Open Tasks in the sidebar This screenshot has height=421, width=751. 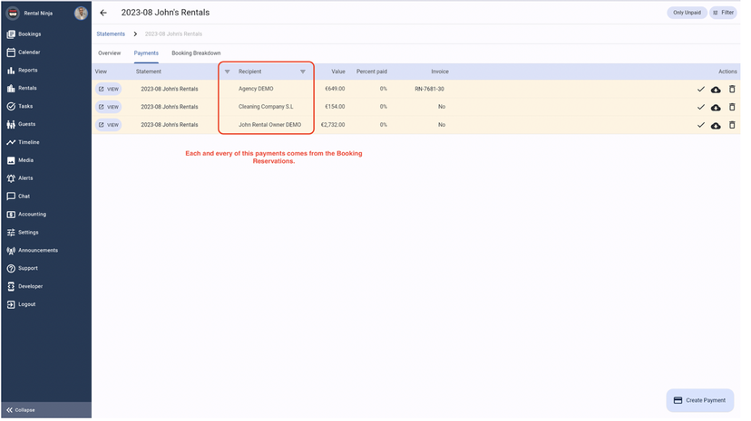pyautogui.click(x=20, y=107)
